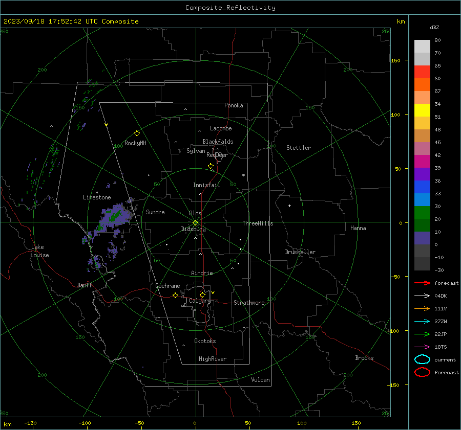Screen dimensions: 461x430
Task: Click the green swatch between 30 and 20
Action: (422, 213)
